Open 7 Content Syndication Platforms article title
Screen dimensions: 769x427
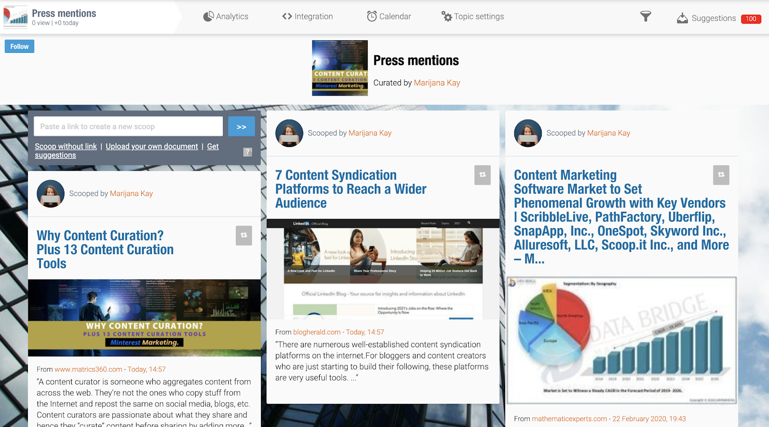(x=350, y=189)
